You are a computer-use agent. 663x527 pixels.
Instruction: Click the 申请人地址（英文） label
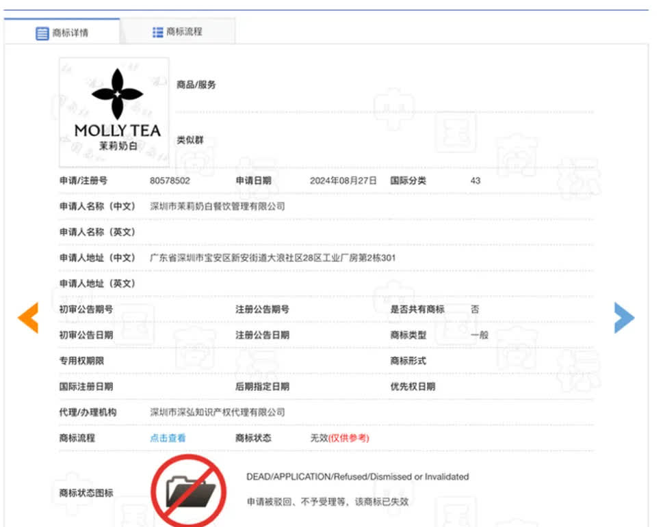(97, 284)
